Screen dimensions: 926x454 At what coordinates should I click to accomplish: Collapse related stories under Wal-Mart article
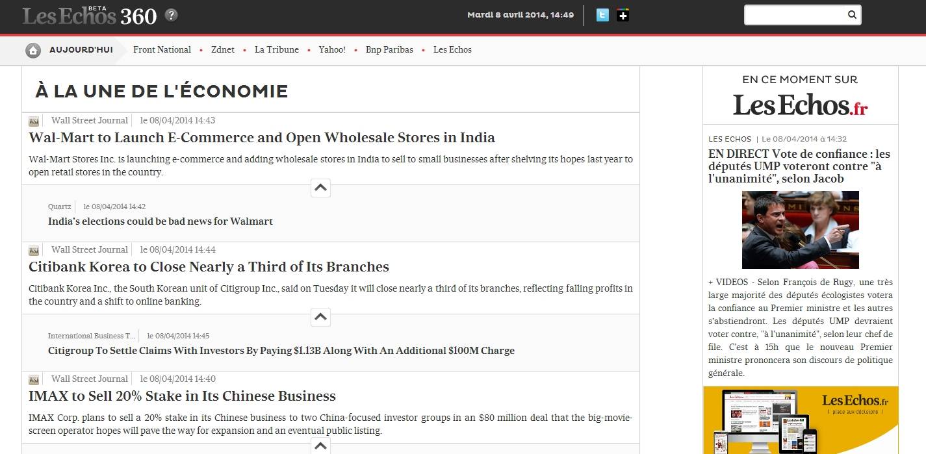click(x=320, y=188)
